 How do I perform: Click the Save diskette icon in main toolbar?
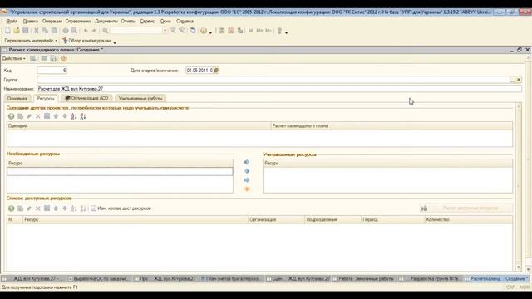(26, 31)
